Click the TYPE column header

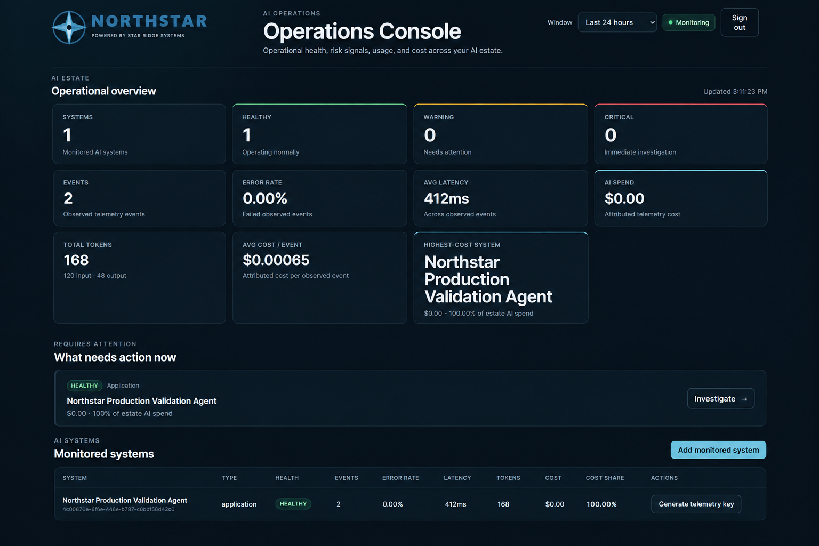click(x=229, y=478)
